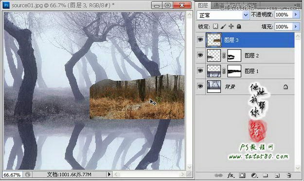Click the lock icon on 背景 layer
The image size is (304, 181).
[286, 87]
